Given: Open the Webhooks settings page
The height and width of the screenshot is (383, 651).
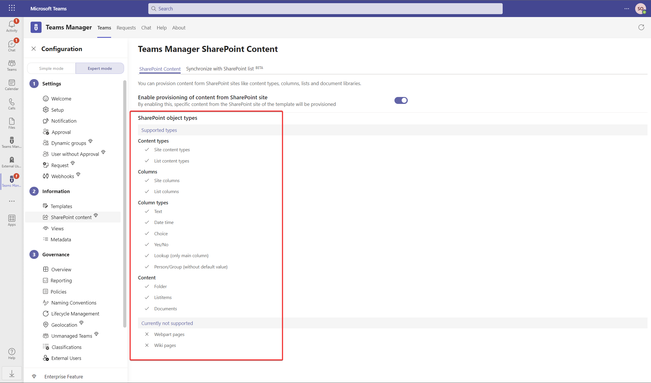Looking at the screenshot, I should pos(61,176).
